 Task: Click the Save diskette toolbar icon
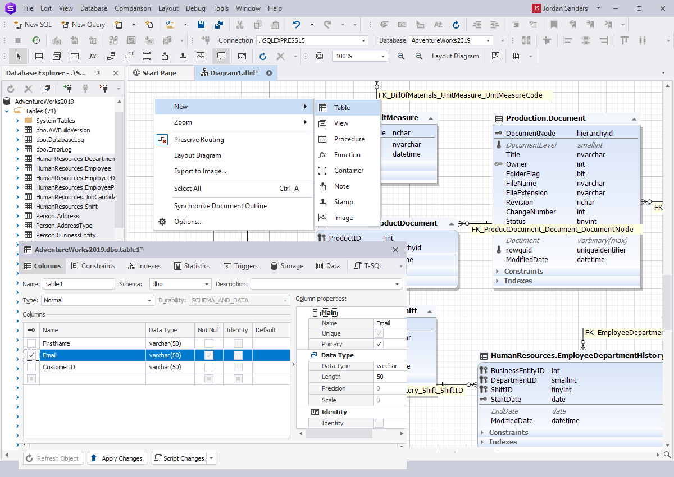(201, 25)
